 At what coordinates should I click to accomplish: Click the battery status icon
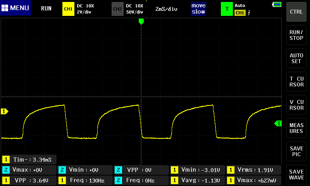pos(277,5)
